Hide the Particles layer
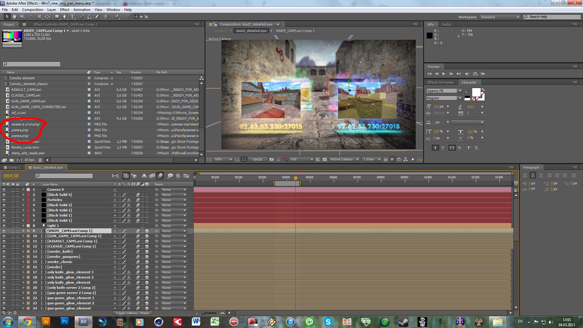583x328 pixels. pos(4,200)
